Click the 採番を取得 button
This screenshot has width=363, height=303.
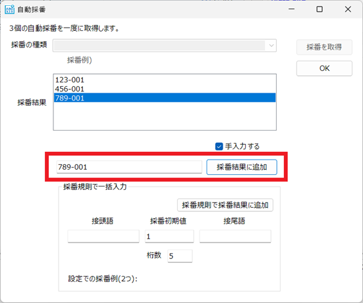tap(324, 47)
